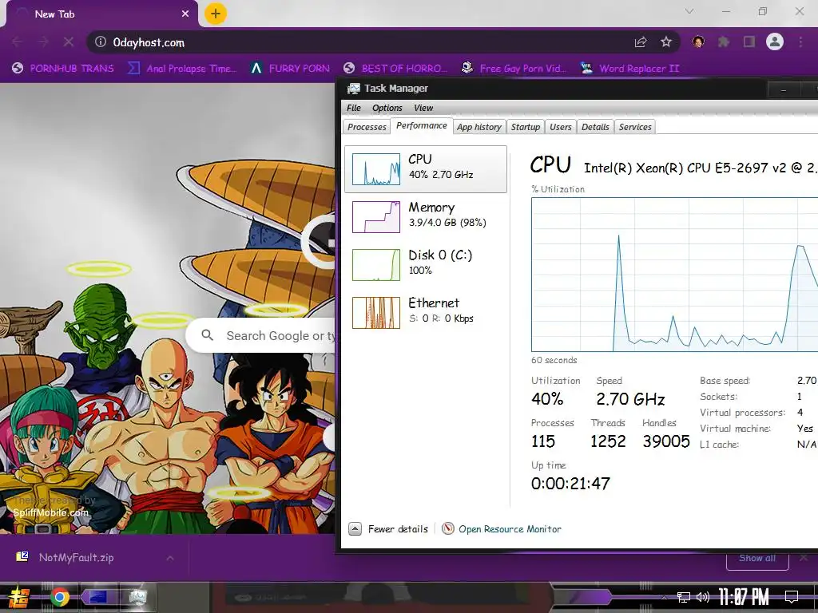Open Task Manager View menu
This screenshot has width=818, height=613.
[423, 108]
